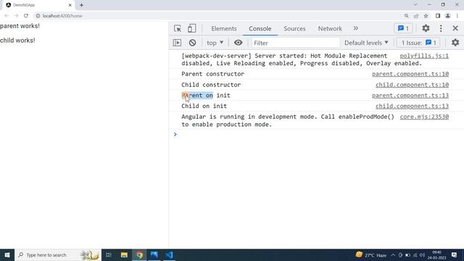Open File Explorer from the taskbar
Image resolution: width=464 pixels, height=261 pixels.
tap(124, 254)
